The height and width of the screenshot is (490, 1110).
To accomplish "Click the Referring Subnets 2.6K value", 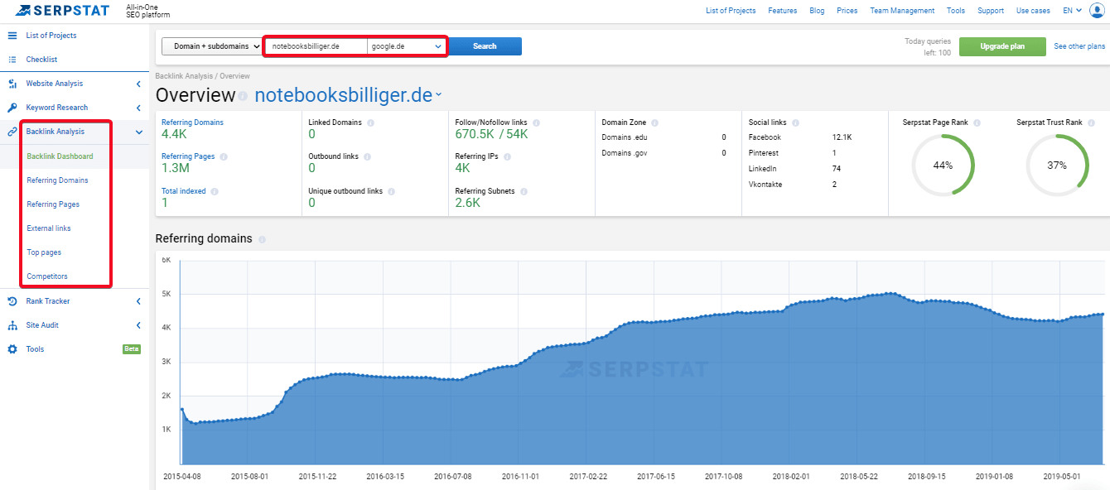I will (x=467, y=203).
